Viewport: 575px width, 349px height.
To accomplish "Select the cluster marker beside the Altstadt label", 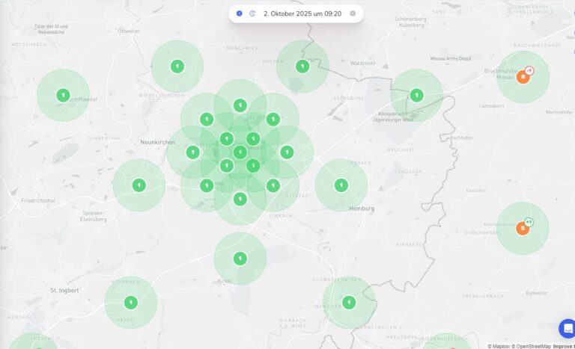I will tap(273, 185).
